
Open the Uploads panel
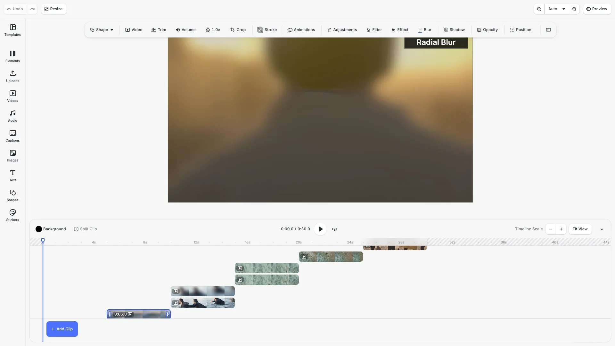12,76
